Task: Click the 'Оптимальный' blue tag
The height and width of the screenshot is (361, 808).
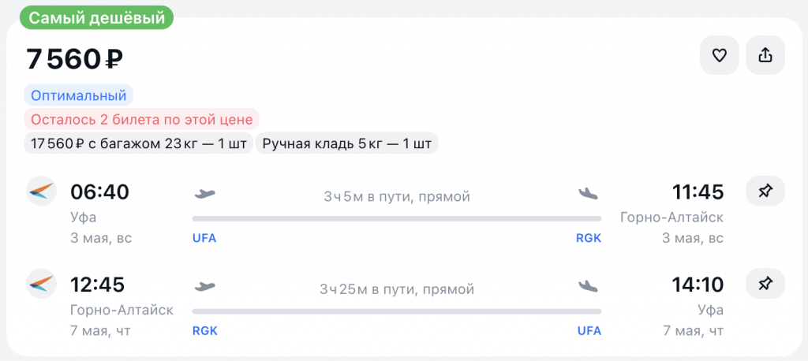Action: coord(78,96)
